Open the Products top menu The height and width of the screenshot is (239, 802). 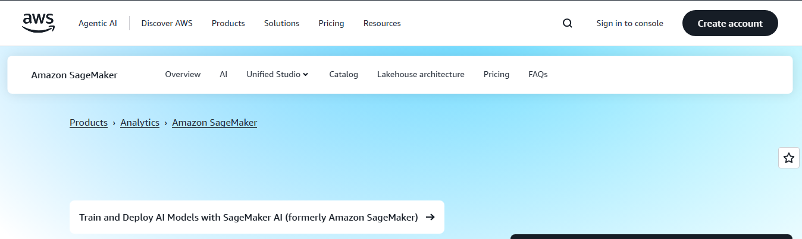tap(228, 23)
